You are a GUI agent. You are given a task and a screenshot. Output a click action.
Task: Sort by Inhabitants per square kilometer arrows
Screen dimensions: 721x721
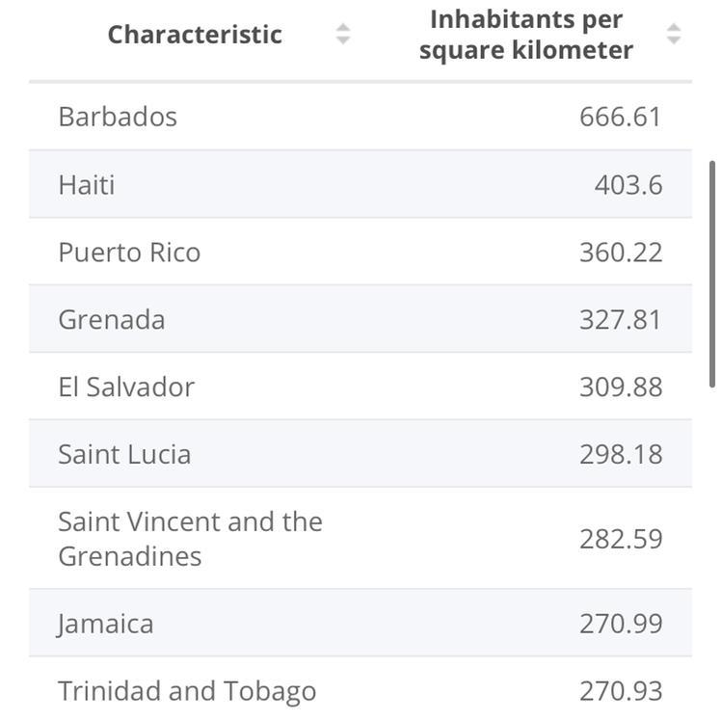(674, 34)
